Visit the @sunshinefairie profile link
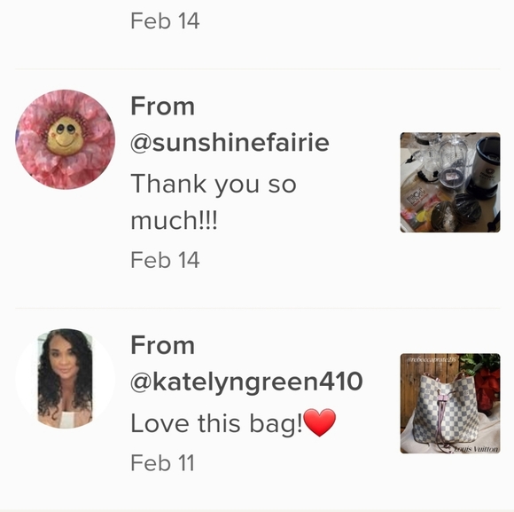The height and width of the screenshot is (512, 514). click(230, 143)
